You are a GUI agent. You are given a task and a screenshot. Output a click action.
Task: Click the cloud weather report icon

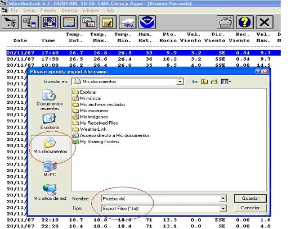128,22
